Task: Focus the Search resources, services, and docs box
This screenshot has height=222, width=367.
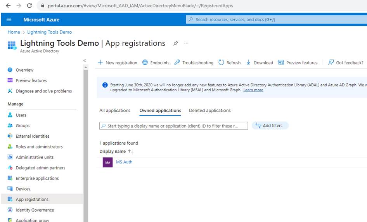Action: coord(276,20)
